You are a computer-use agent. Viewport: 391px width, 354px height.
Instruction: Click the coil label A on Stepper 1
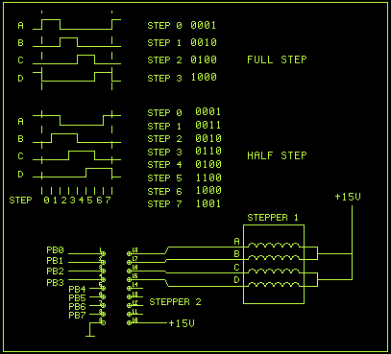coord(236,241)
